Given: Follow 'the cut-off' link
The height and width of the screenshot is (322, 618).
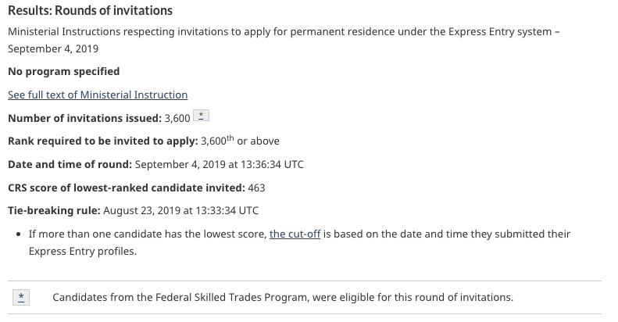Looking at the screenshot, I should [295, 234].
